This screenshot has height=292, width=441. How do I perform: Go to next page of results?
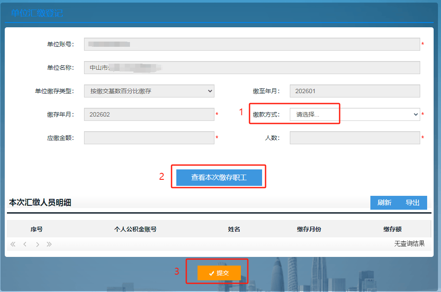[x=38, y=244]
